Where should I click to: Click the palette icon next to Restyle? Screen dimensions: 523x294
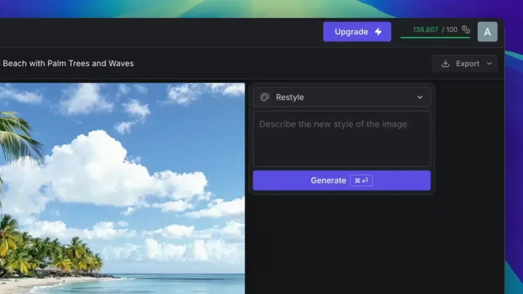click(x=265, y=98)
